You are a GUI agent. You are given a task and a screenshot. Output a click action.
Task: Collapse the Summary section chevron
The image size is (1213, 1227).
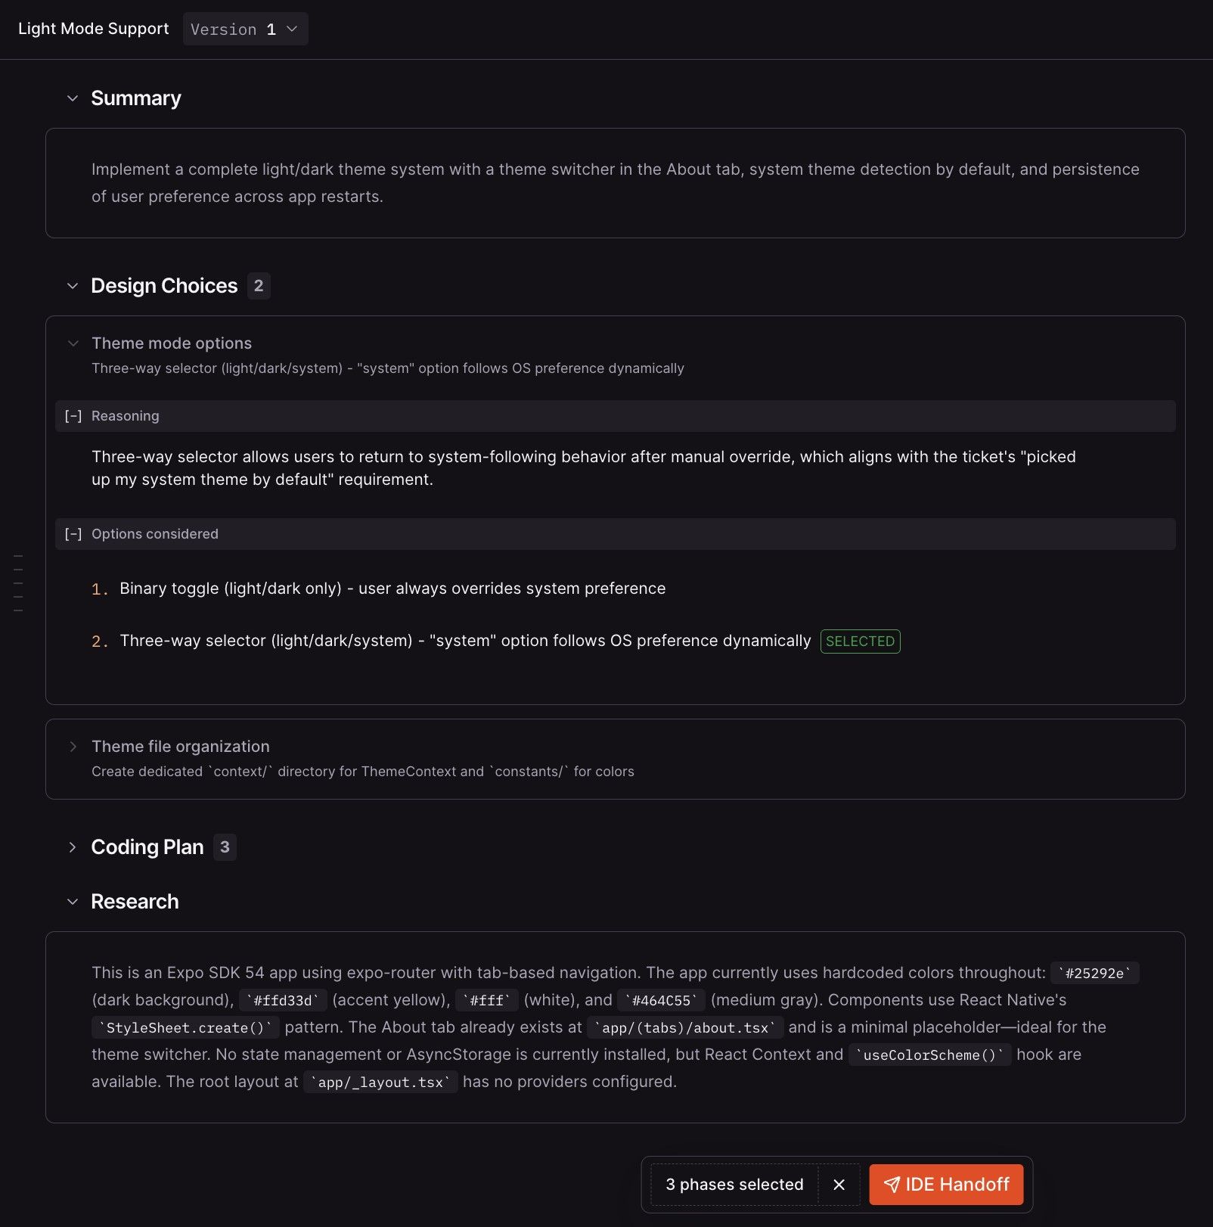coord(73,98)
